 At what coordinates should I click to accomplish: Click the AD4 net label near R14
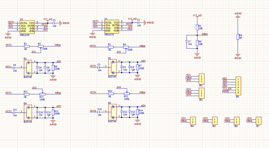click(x=143, y=106)
